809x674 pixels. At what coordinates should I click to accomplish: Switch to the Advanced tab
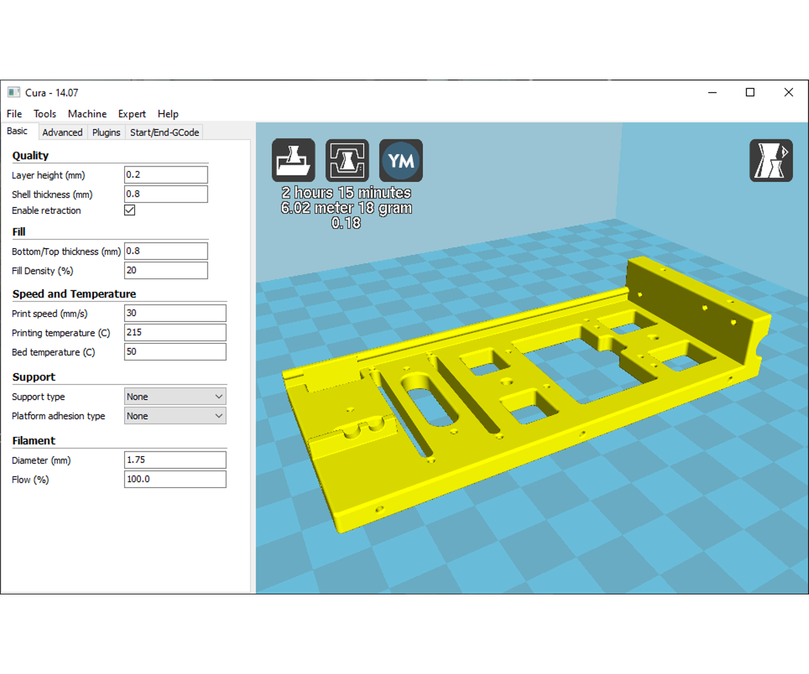click(62, 132)
